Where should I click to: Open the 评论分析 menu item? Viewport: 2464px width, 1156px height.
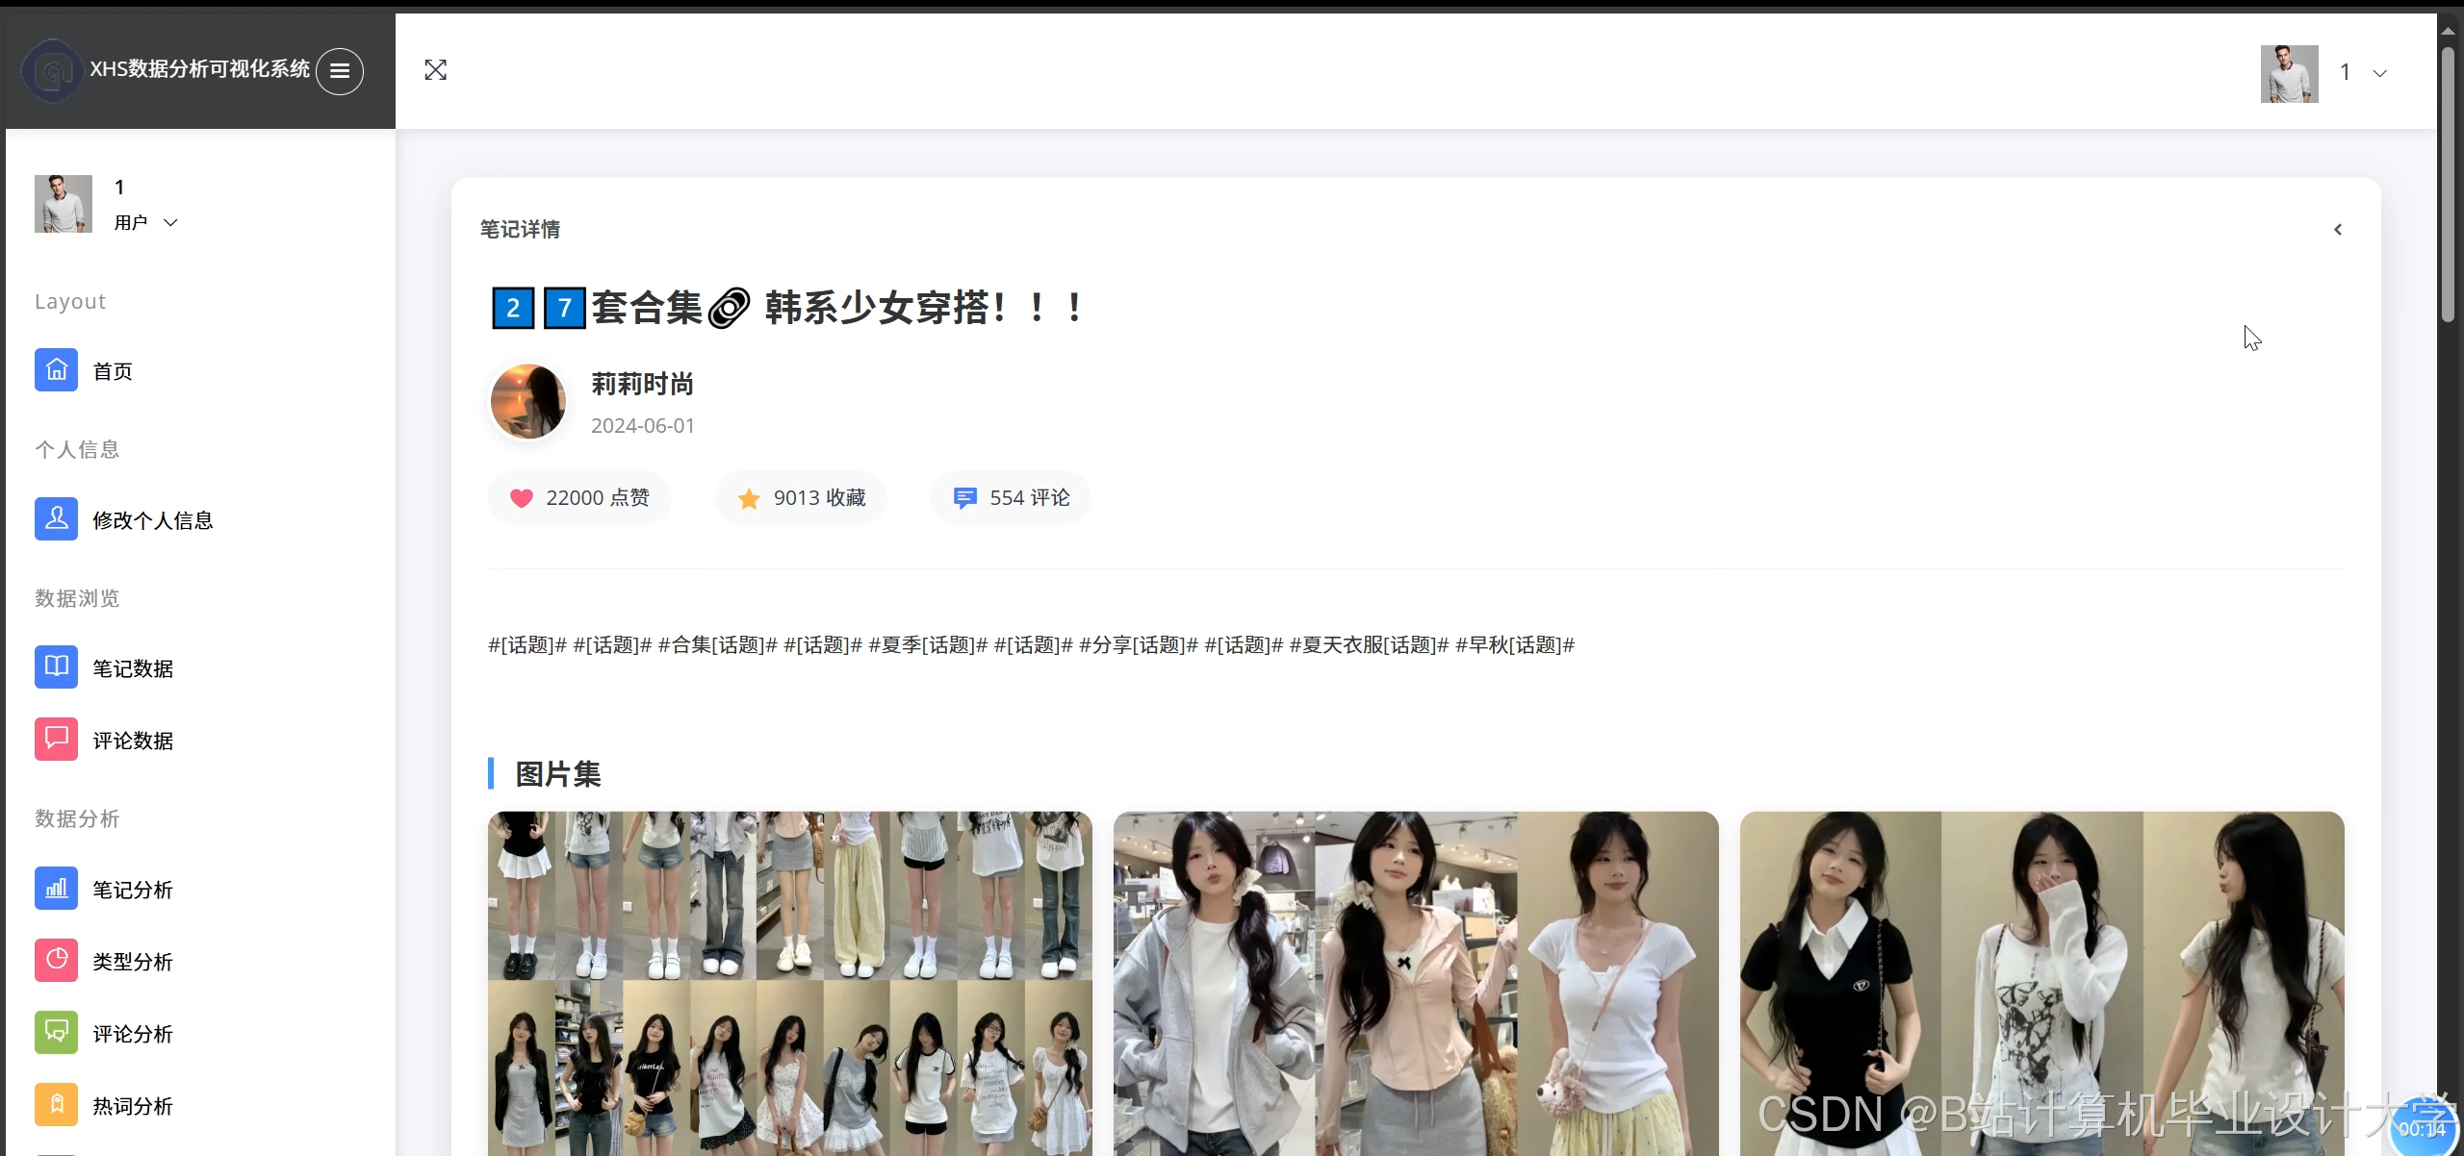coord(133,1034)
